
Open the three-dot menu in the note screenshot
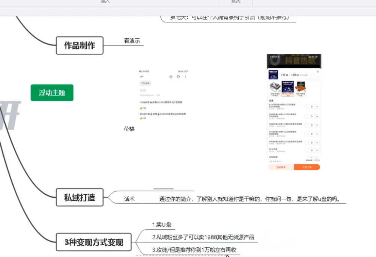point(185,77)
